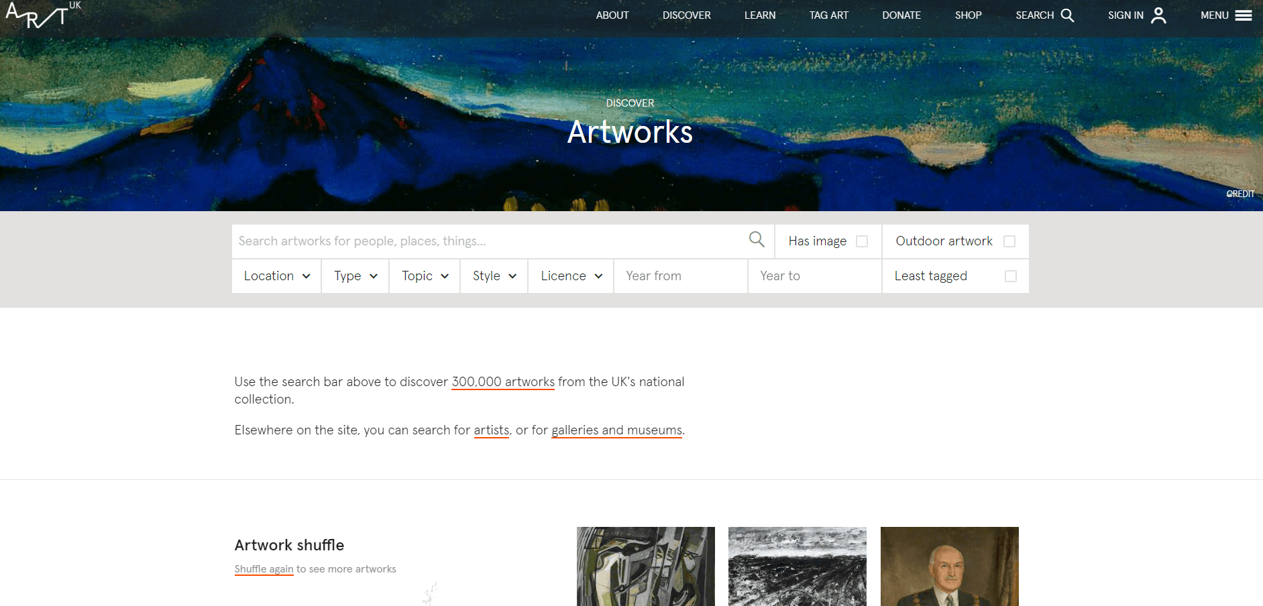Tick the Has image checkbox
The height and width of the screenshot is (606, 1263).
(862, 241)
